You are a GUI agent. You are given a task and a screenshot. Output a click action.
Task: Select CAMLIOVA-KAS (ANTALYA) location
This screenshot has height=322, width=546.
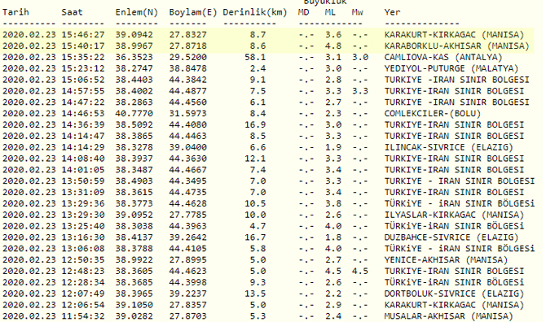(x=443, y=57)
